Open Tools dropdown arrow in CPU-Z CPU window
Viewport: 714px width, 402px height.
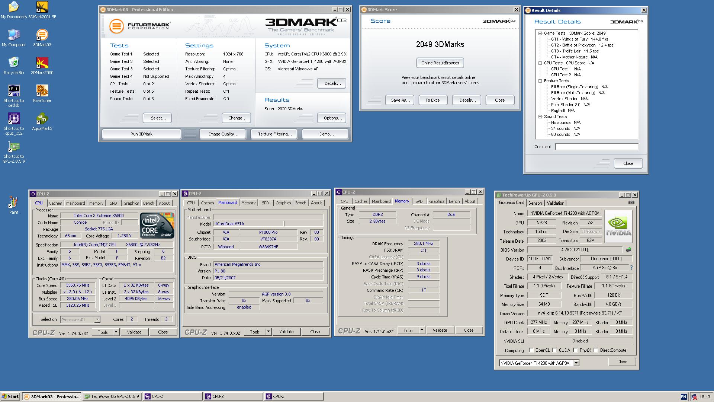[116, 332]
